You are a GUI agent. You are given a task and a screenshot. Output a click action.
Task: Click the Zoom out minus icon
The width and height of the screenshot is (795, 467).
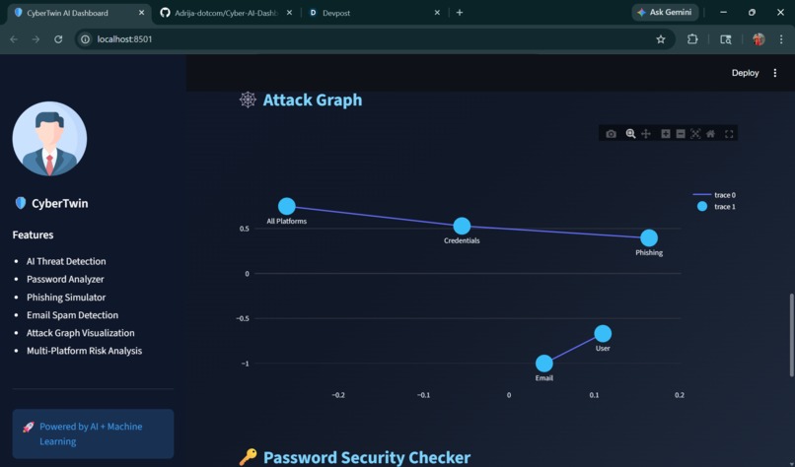point(681,134)
